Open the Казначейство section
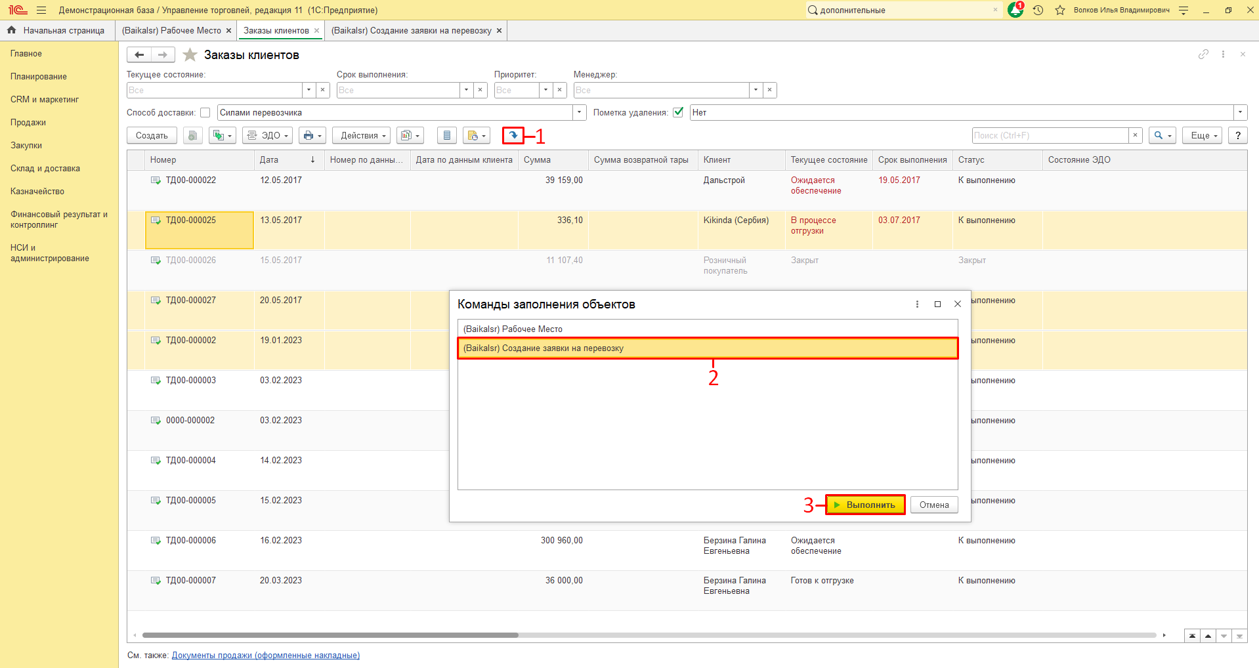This screenshot has width=1259, height=668. click(x=37, y=191)
